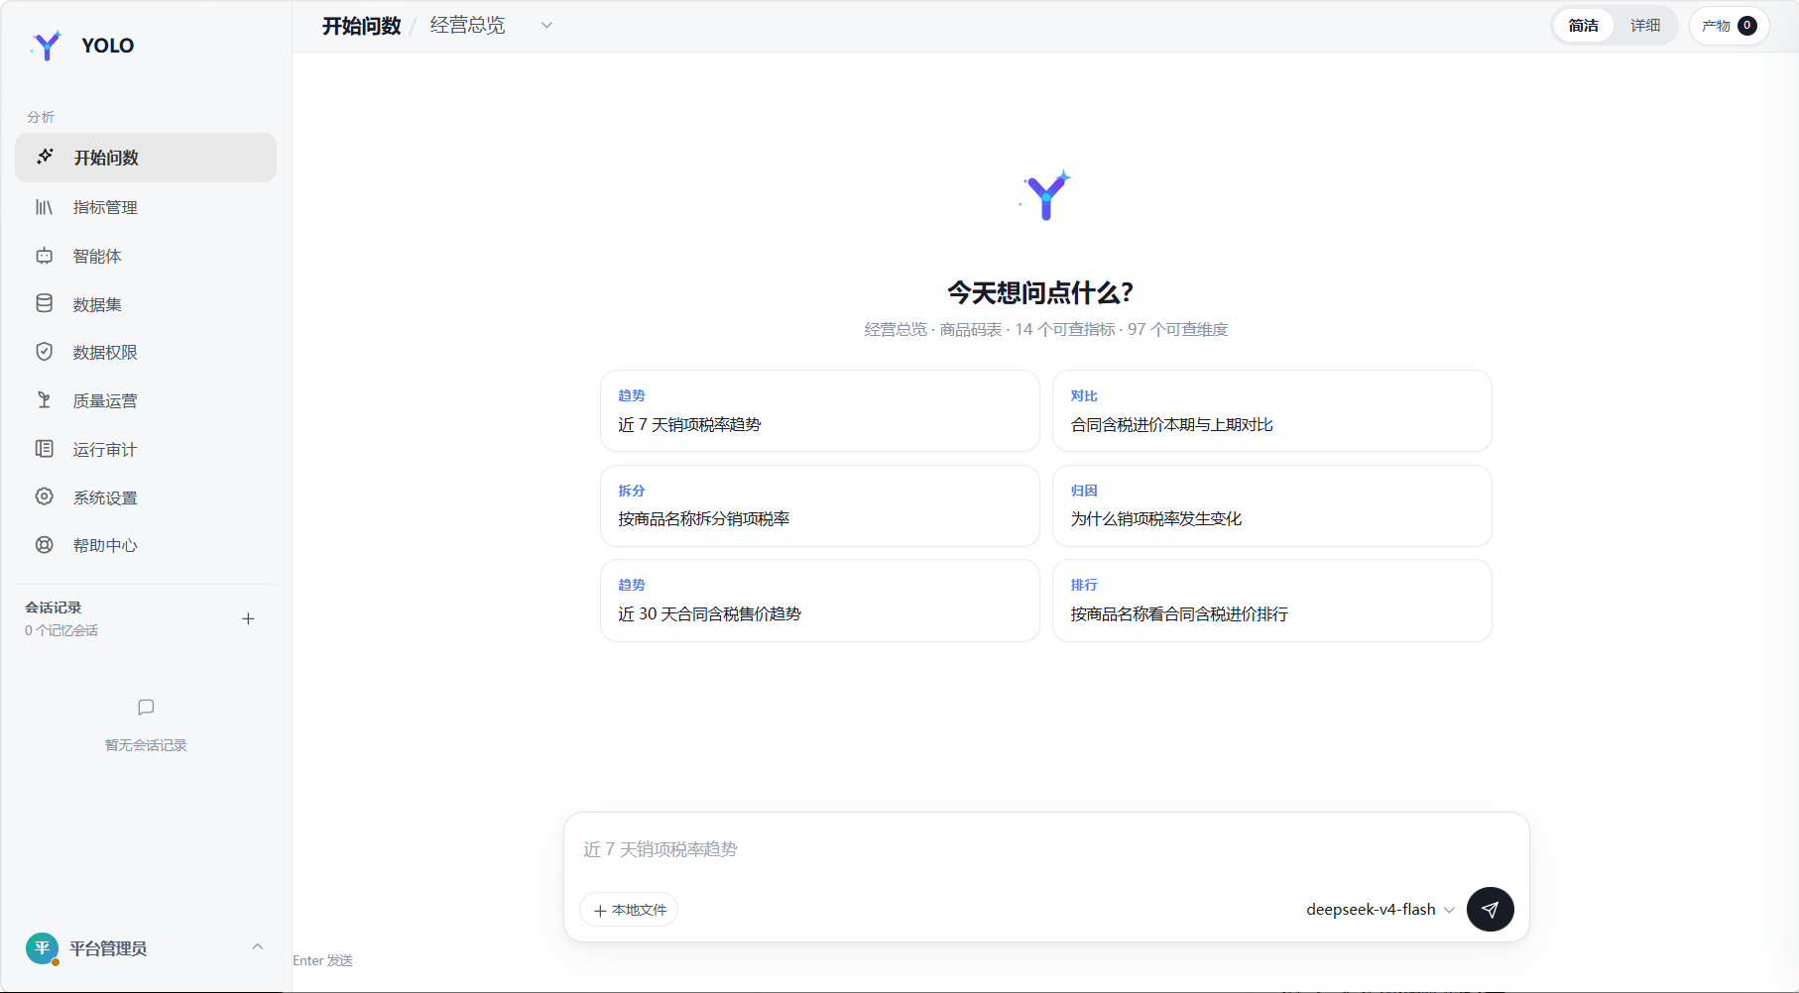
Task: Choose suggestion 近 7 天销项税率趋势 card
Action: [820, 411]
